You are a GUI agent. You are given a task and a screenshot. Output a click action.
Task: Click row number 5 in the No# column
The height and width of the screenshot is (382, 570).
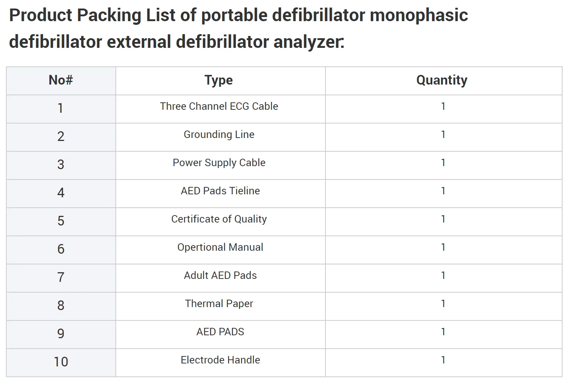pos(61,221)
